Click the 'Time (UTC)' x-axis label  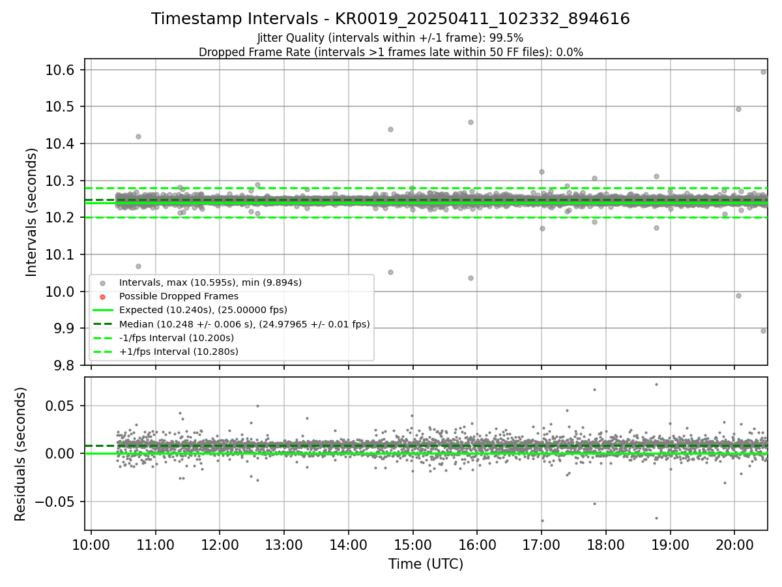426,564
